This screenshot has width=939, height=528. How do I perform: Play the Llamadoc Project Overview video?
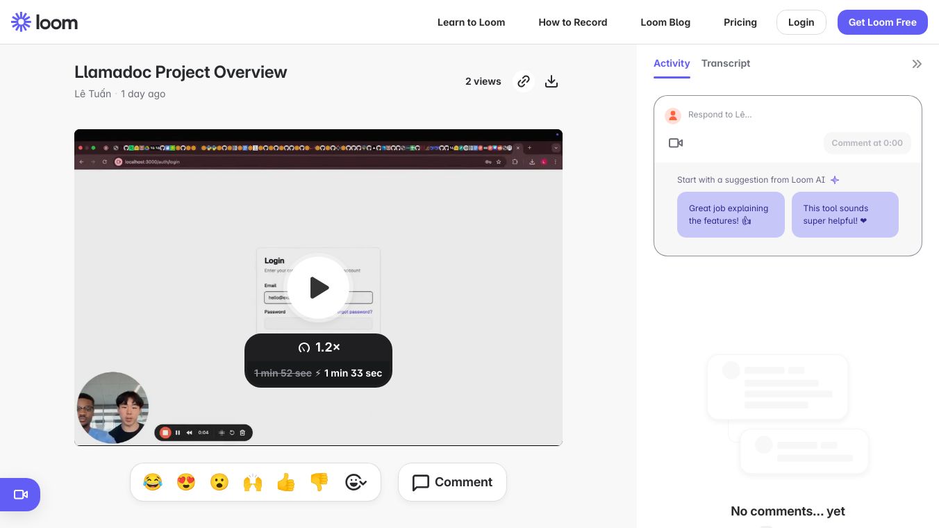(319, 287)
